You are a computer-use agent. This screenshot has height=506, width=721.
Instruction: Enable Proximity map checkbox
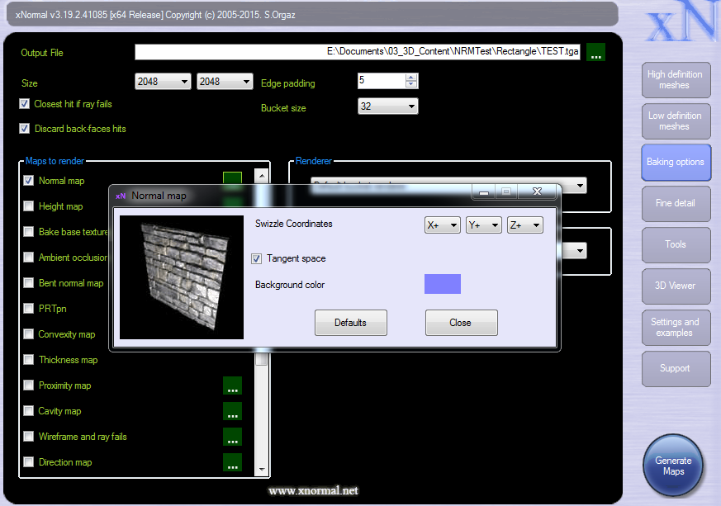click(29, 385)
